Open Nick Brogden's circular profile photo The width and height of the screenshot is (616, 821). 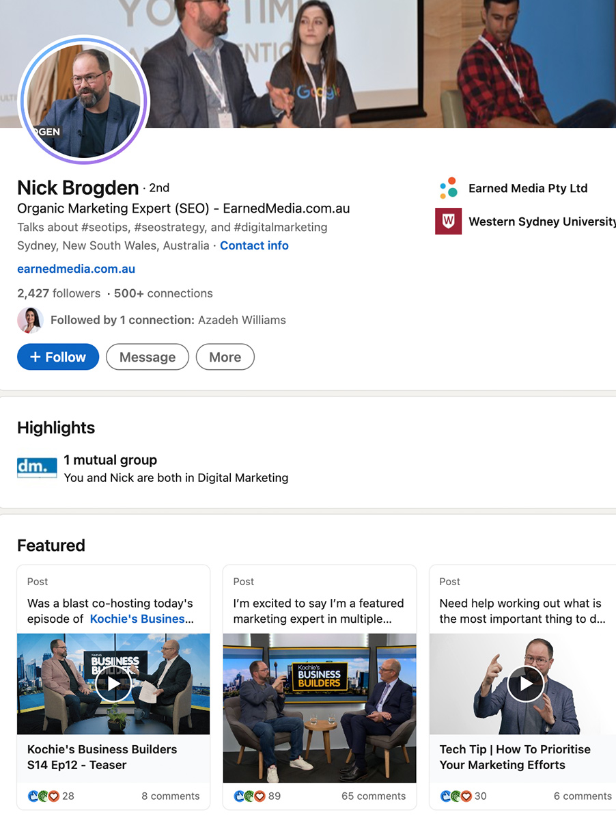tap(83, 99)
